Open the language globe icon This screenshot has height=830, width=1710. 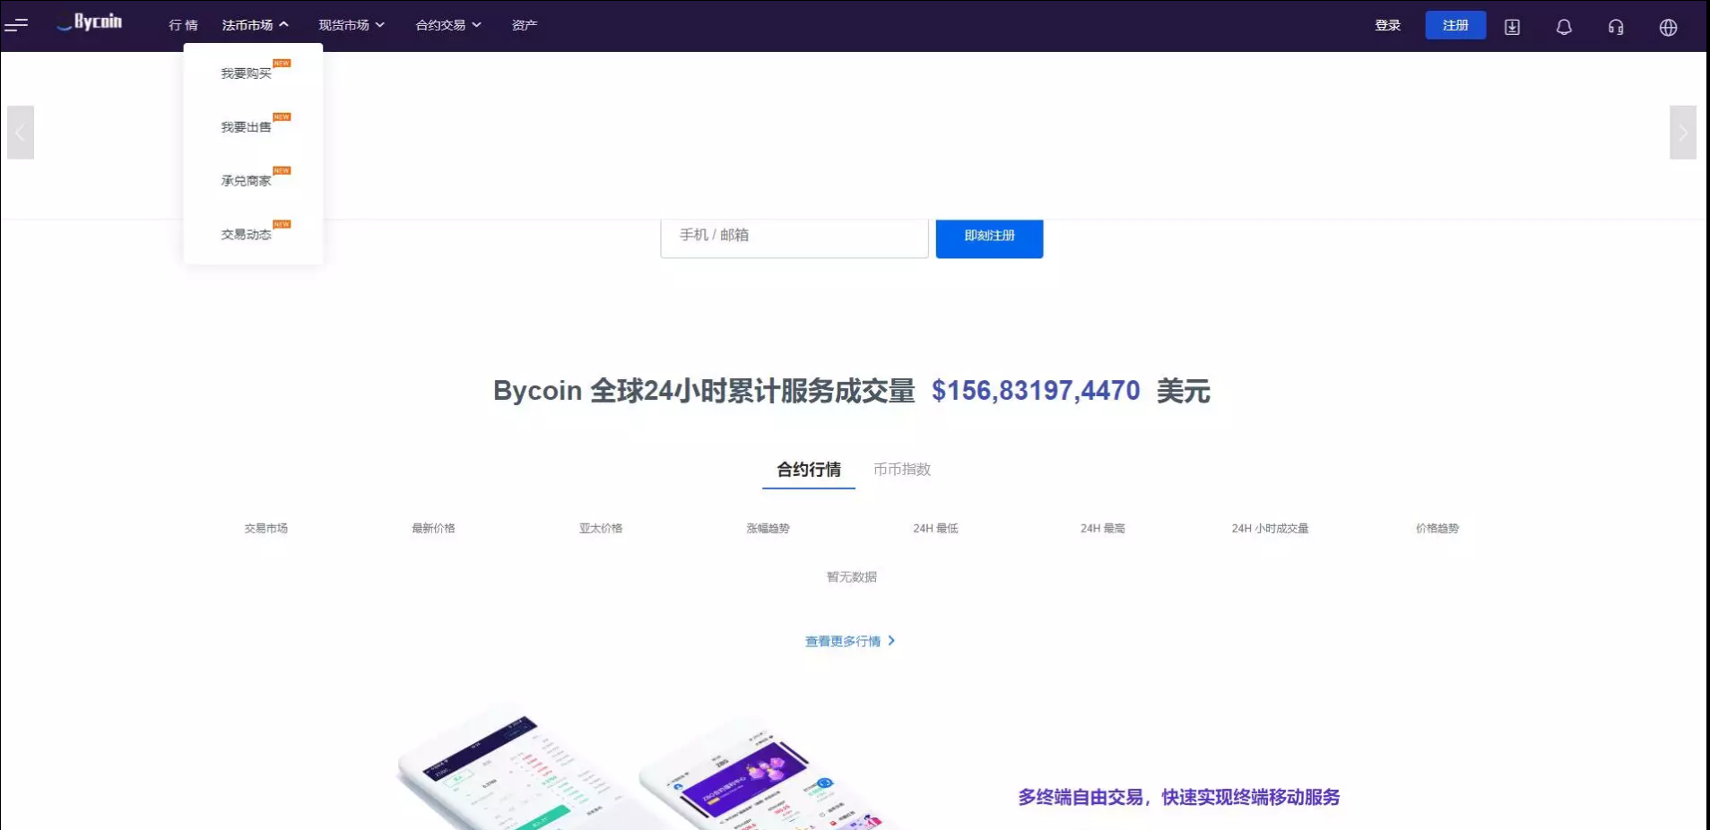point(1668,27)
